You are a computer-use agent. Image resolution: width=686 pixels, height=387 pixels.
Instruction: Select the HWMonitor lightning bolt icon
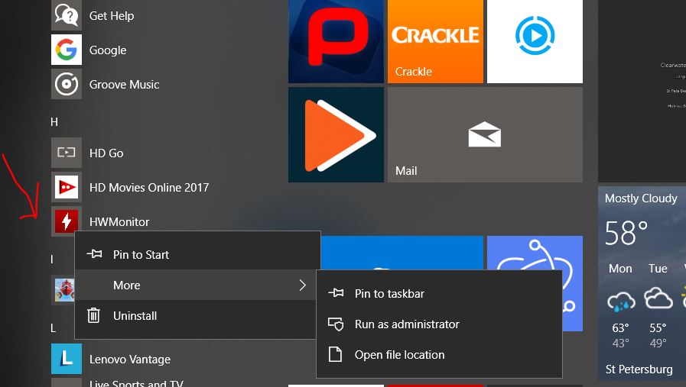(x=67, y=221)
